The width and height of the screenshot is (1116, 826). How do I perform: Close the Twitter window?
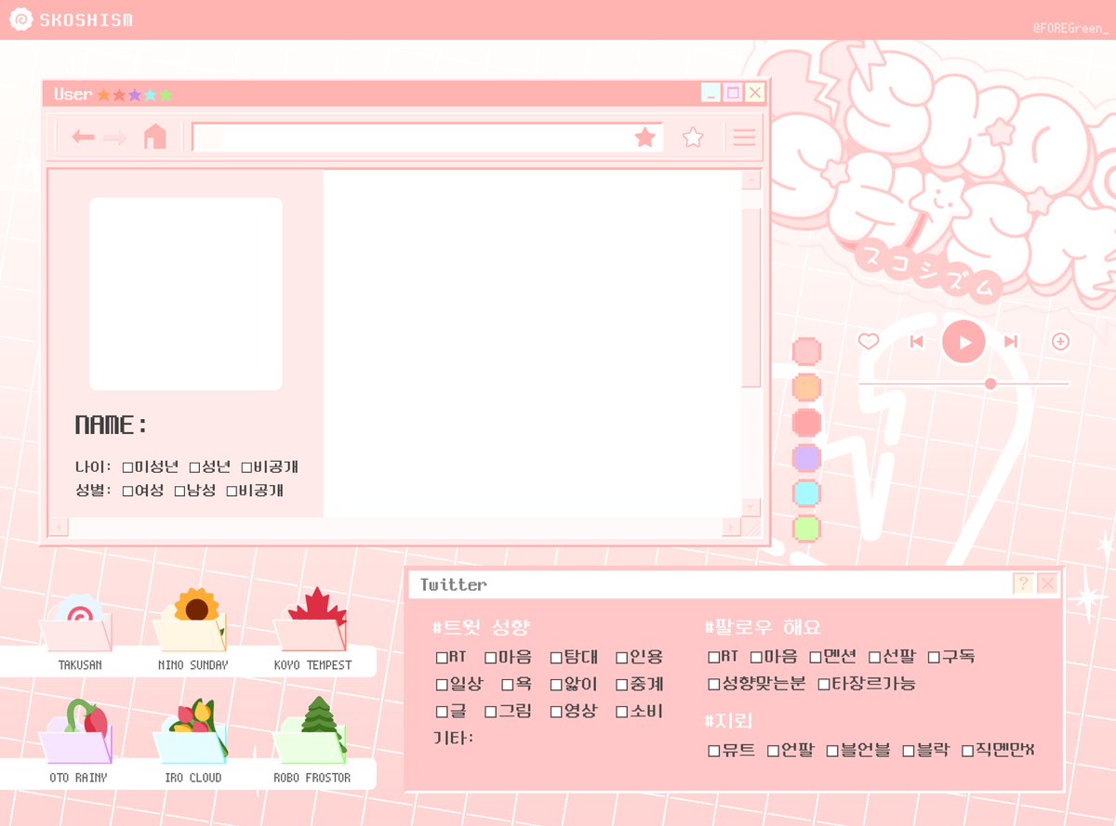[1047, 583]
